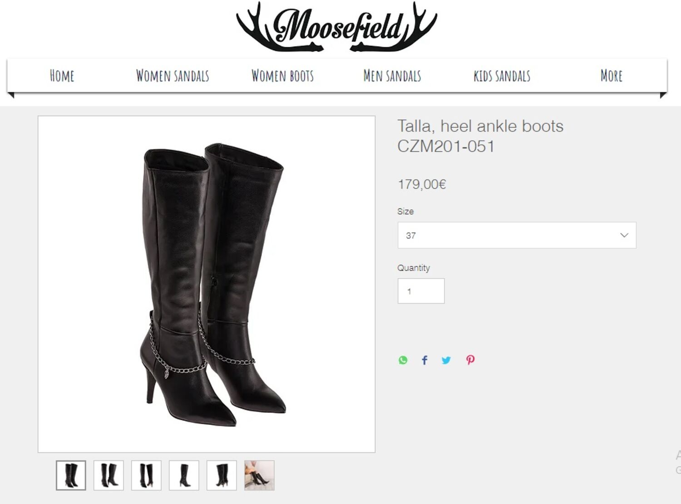This screenshot has height=504, width=681.
Task: Visit the Kids Sandals category
Action: pyautogui.click(x=502, y=76)
